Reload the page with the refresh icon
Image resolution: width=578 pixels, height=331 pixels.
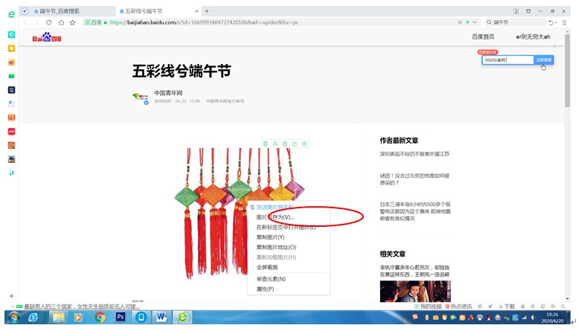(x=49, y=22)
